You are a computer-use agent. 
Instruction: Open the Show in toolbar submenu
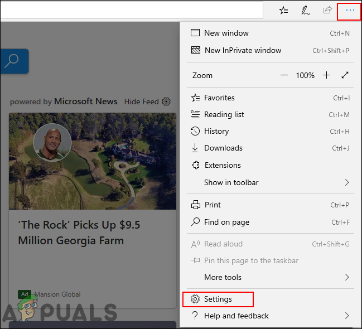pos(270,182)
